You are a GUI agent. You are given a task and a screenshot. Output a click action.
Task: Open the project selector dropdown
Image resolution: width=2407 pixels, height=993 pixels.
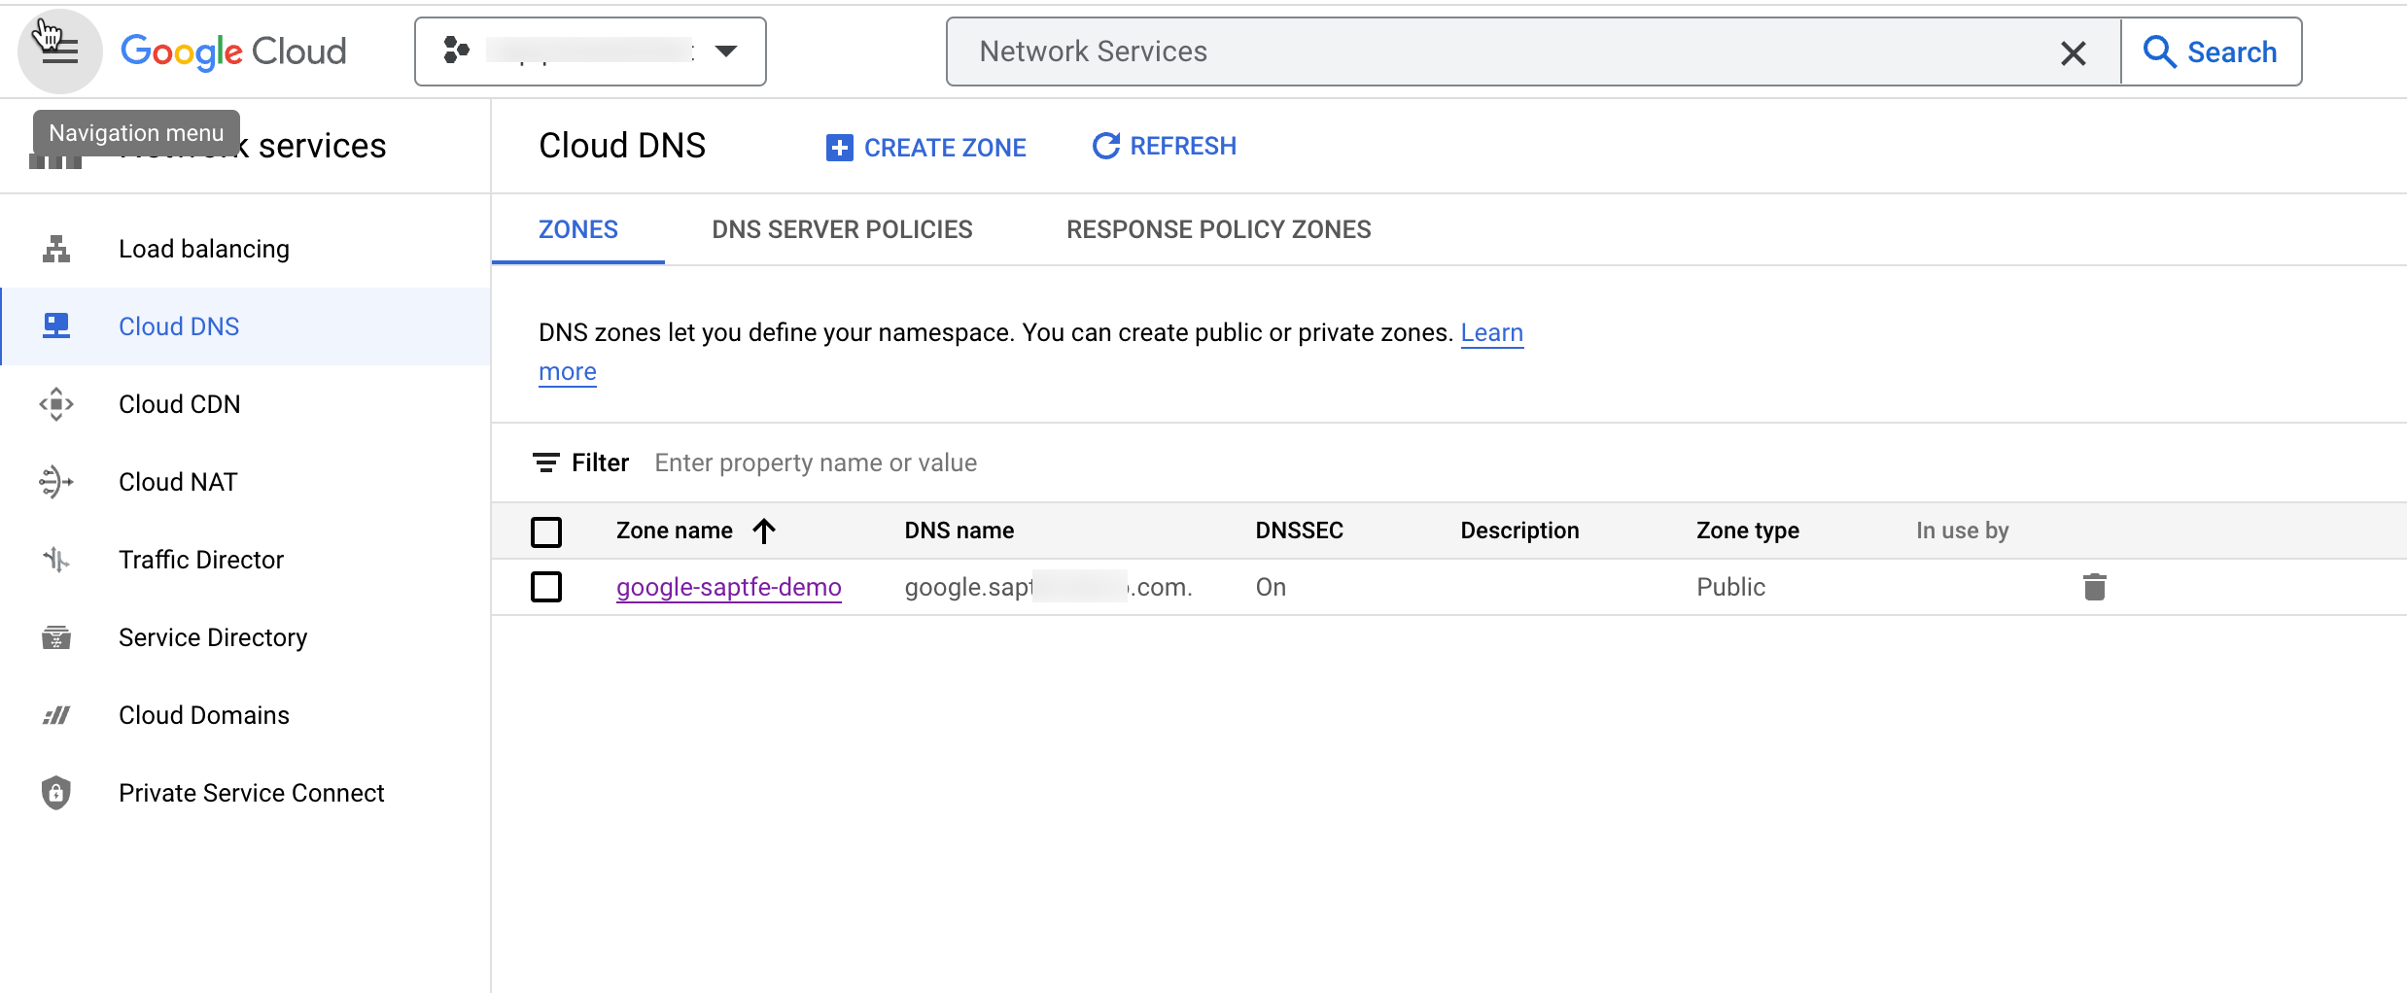pyautogui.click(x=590, y=51)
